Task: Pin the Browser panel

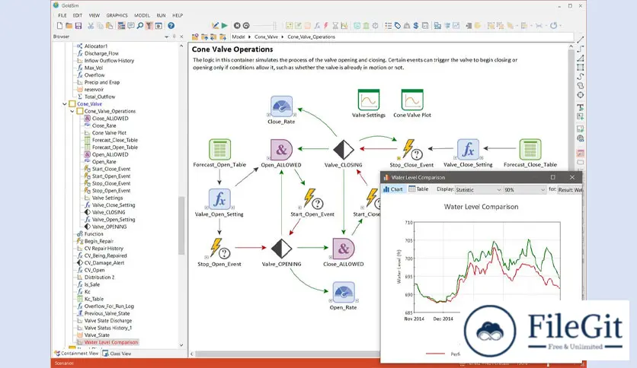Action: 174,36
